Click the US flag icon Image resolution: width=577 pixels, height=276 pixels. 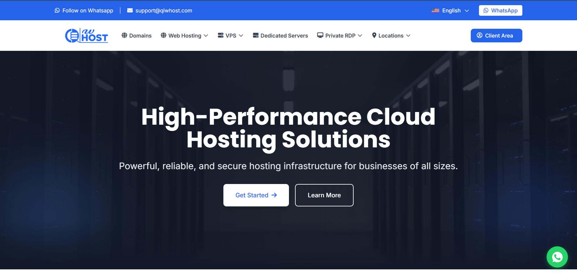(x=435, y=11)
